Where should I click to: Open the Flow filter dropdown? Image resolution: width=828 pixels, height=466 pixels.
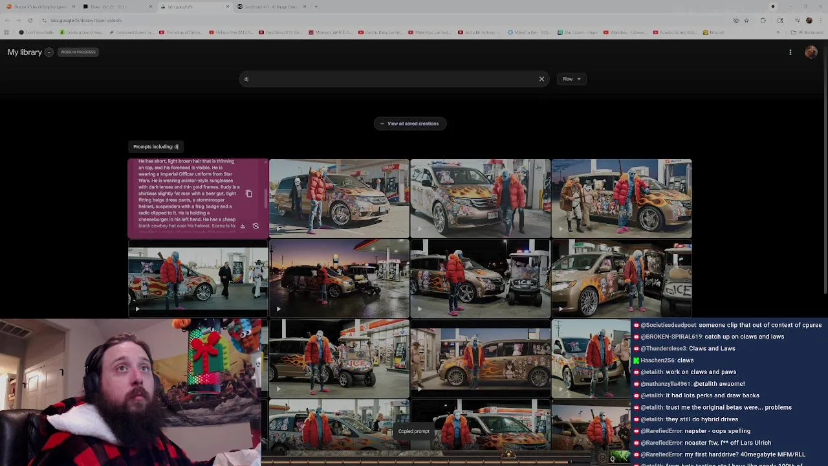point(571,79)
